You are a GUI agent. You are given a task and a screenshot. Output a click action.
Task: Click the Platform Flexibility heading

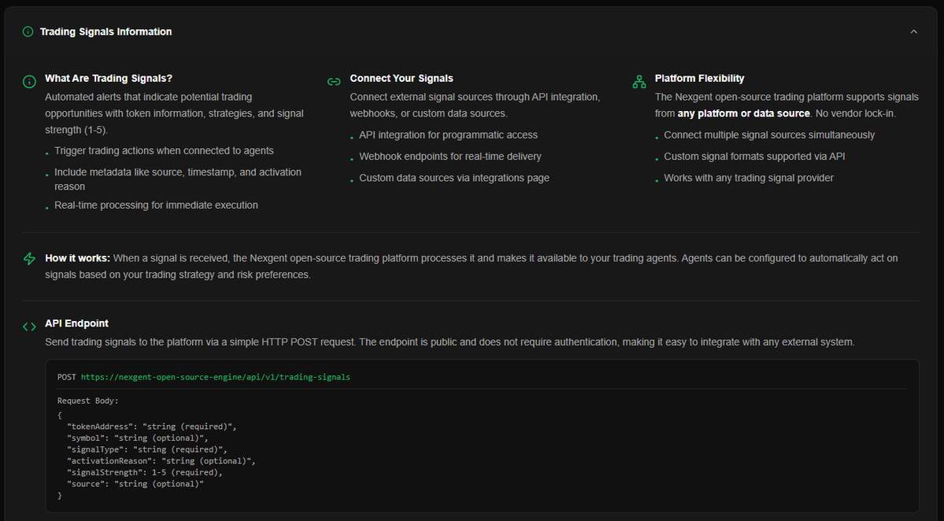[700, 78]
